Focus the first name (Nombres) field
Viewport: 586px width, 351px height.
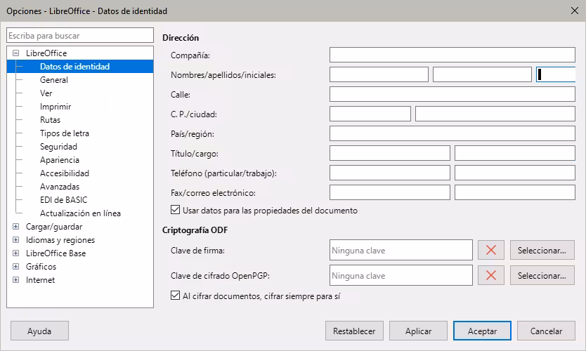(x=379, y=74)
